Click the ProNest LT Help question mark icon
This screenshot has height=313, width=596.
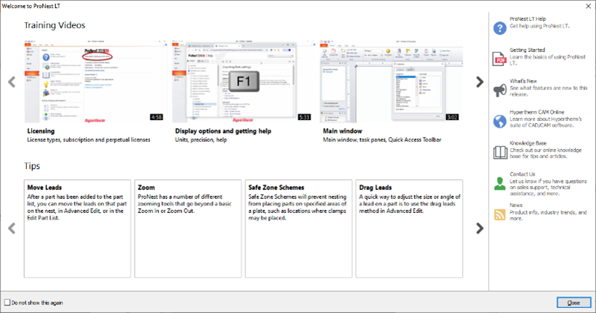500,28
